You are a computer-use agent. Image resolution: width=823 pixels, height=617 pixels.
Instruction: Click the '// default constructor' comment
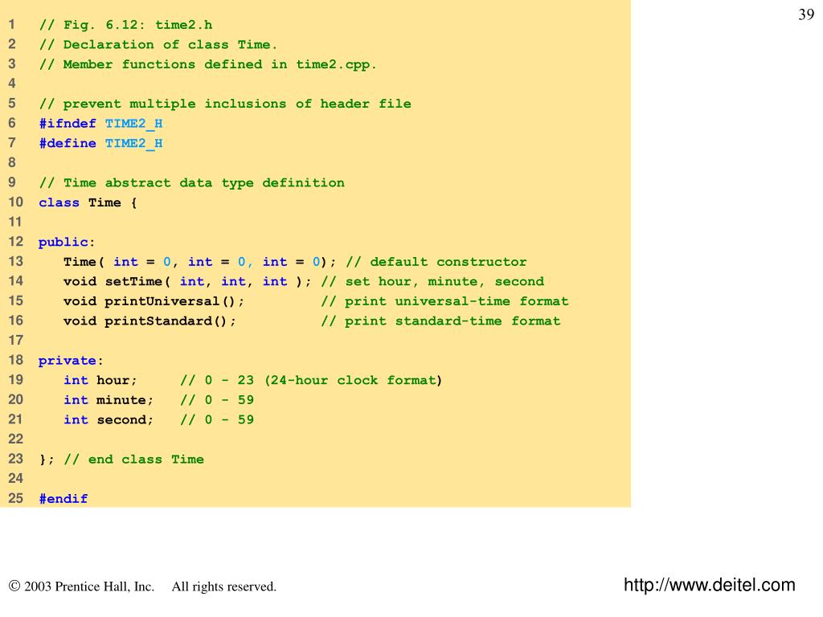tap(436, 262)
